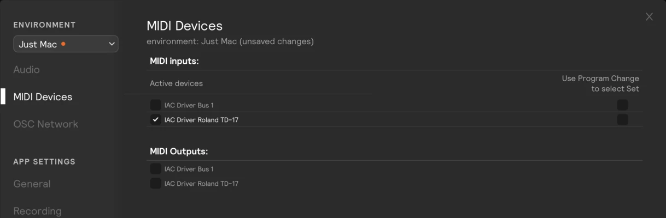Click the MIDI Devices page heading
Image resolution: width=666 pixels, height=218 pixels.
tap(184, 26)
